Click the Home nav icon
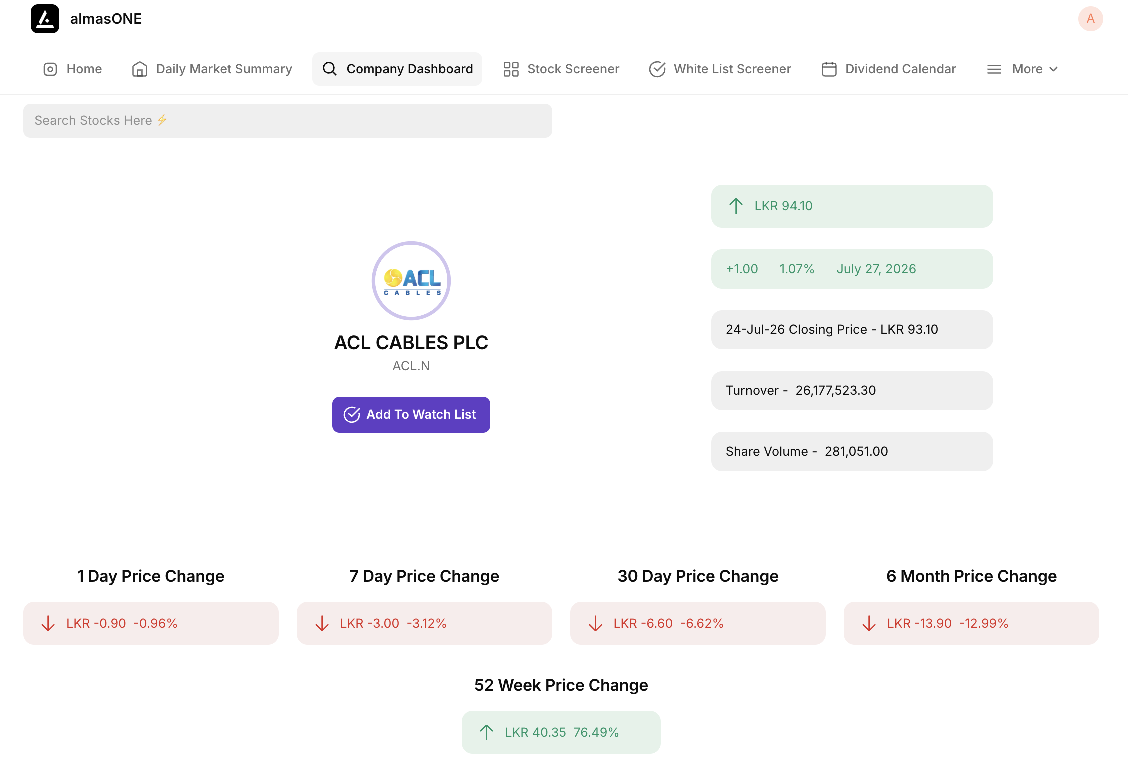This screenshot has height=783, width=1128. (x=50, y=69)
